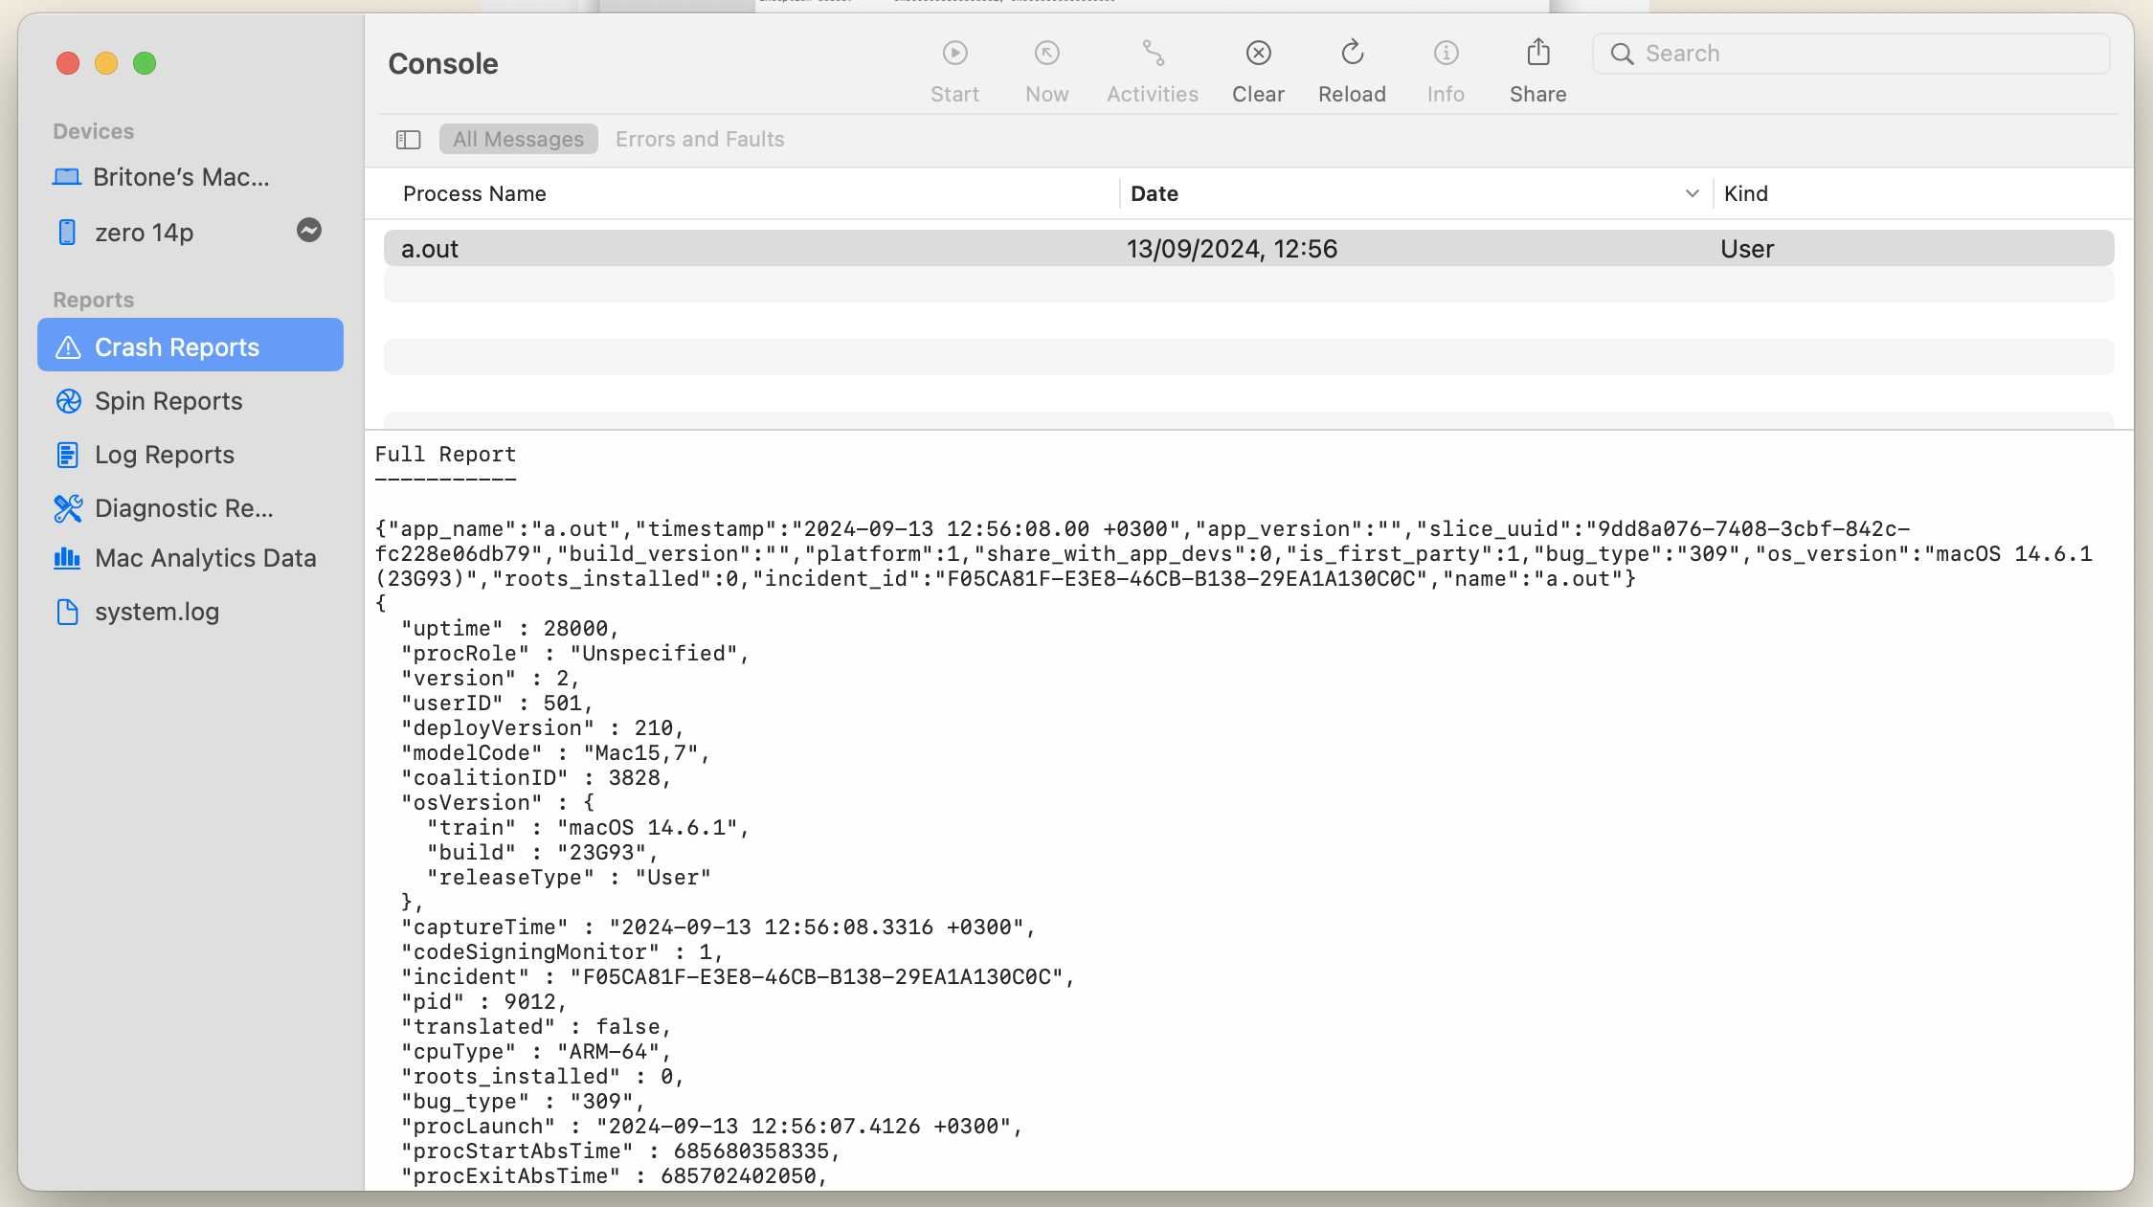Click the Now toolbar icon

(1046, 54)
